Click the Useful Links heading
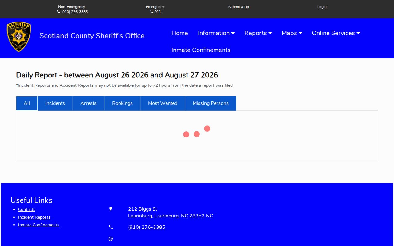The width and height of the screenshot is (394, 246). click(31, 200)
